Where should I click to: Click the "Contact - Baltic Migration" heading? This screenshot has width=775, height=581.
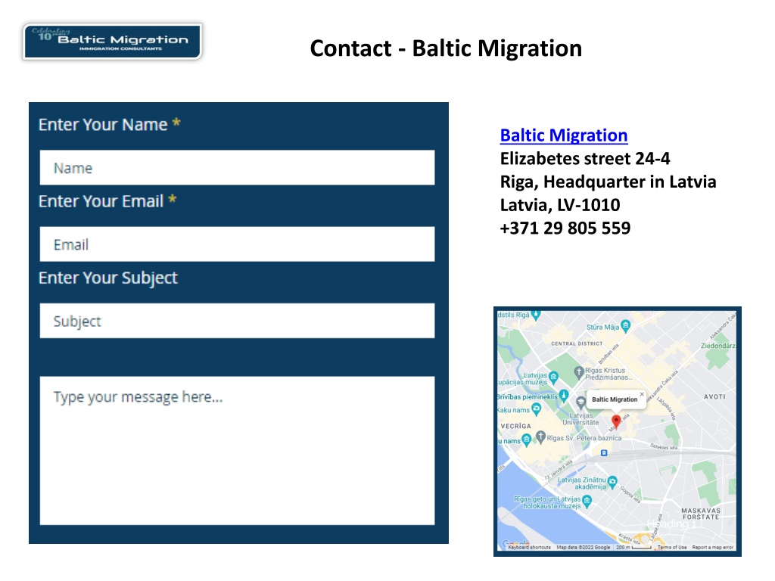click(446, 48)
